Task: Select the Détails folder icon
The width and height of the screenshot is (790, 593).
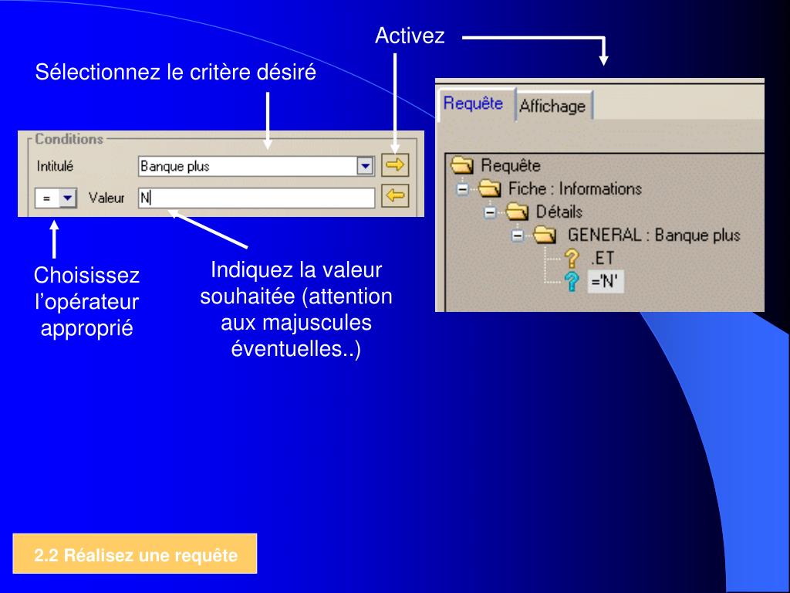Action: [517, 212]
